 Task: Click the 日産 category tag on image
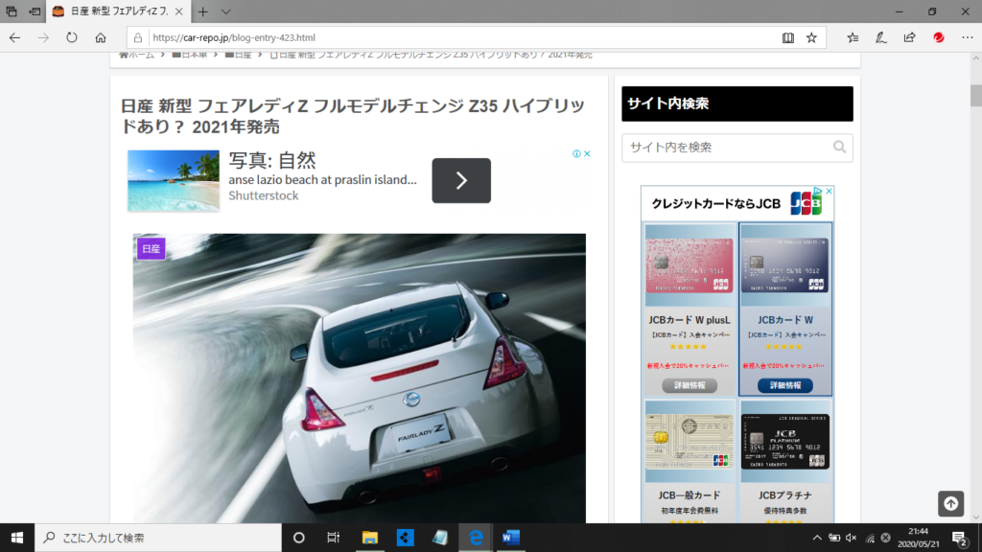click(151, 248)
